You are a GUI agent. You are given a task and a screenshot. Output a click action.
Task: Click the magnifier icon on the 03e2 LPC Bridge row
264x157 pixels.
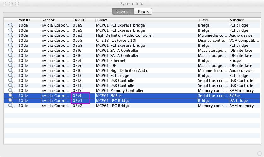[x=11, y=106]
